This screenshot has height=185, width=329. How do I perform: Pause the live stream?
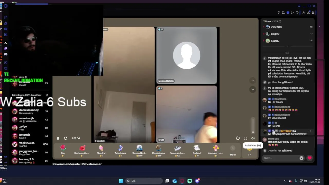[x=58, y=138]
